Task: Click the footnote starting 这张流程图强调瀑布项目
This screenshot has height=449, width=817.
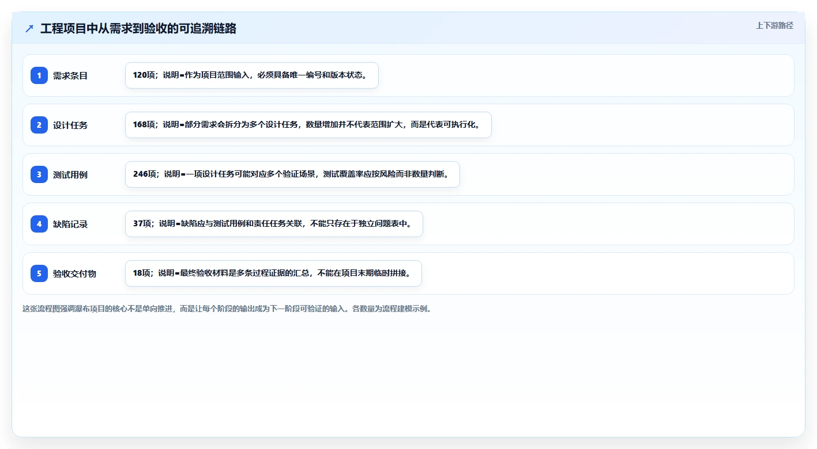Action: (227, 309)
